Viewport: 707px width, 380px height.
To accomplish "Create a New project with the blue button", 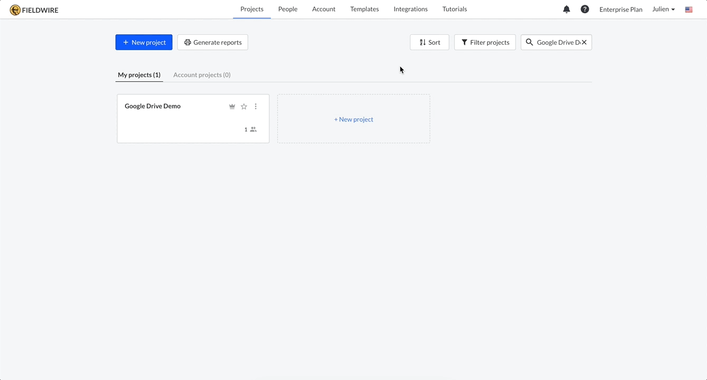I will tap(144, 42).
